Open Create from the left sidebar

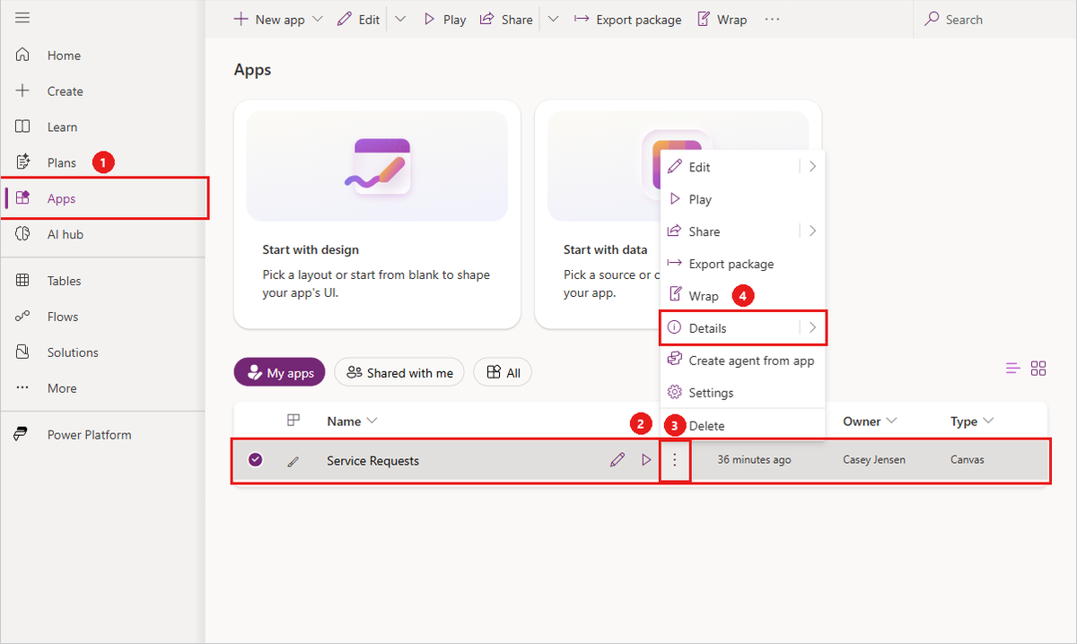64,91
